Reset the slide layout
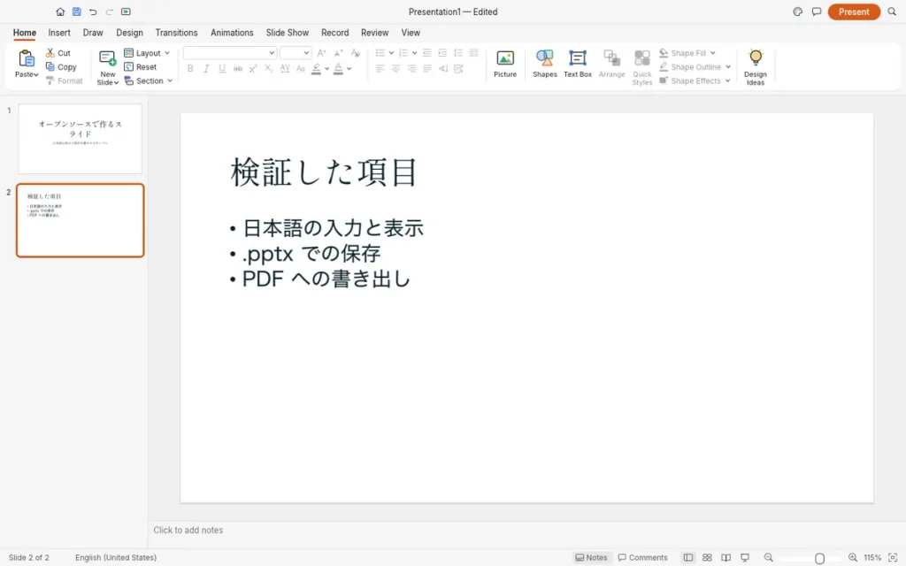Screen dimensions: 906x566 pos(141,67)
